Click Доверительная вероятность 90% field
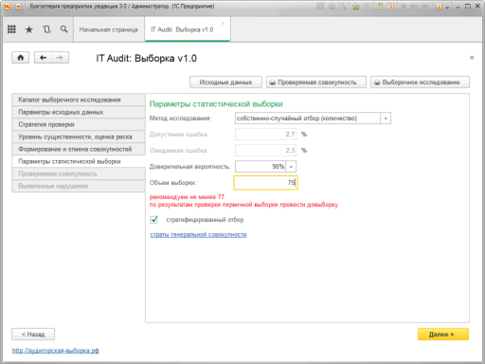Image resolution: width=485 pixels, height=364 pixels. pos(260,167)
